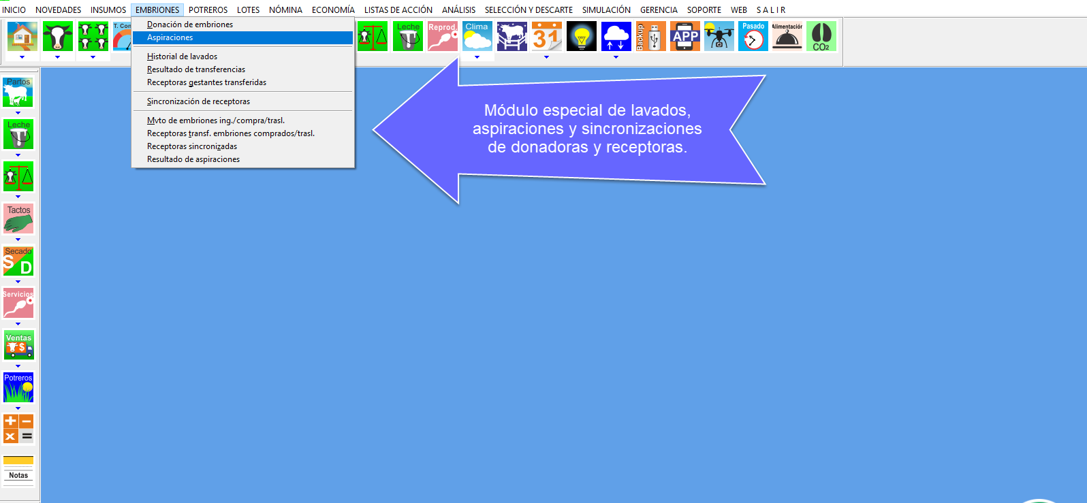Viewport: 1087px width, 503px height.
Task: Choose Aspiraciones from the Embriones menu
Action: coord(243,37)
